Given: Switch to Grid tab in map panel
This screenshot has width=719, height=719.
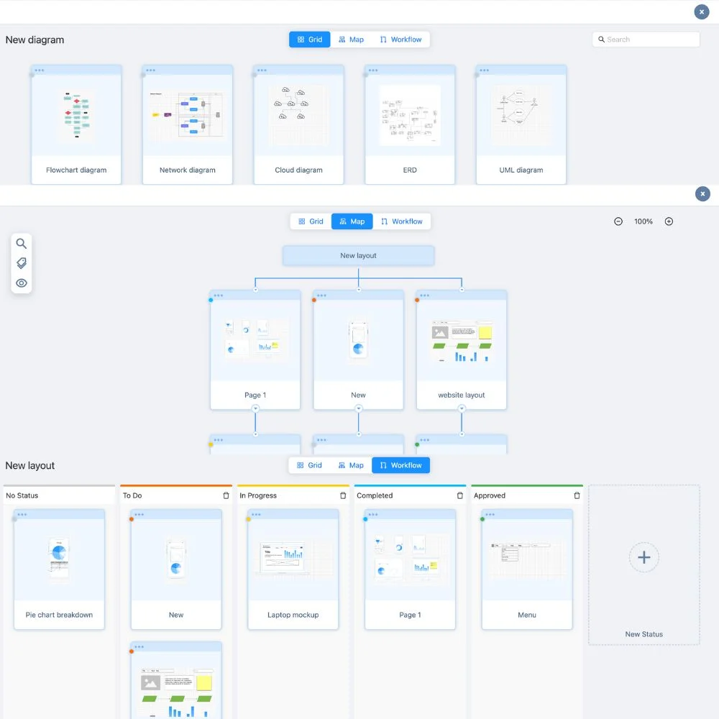Looking at the screenshot, I should point(311,221).
